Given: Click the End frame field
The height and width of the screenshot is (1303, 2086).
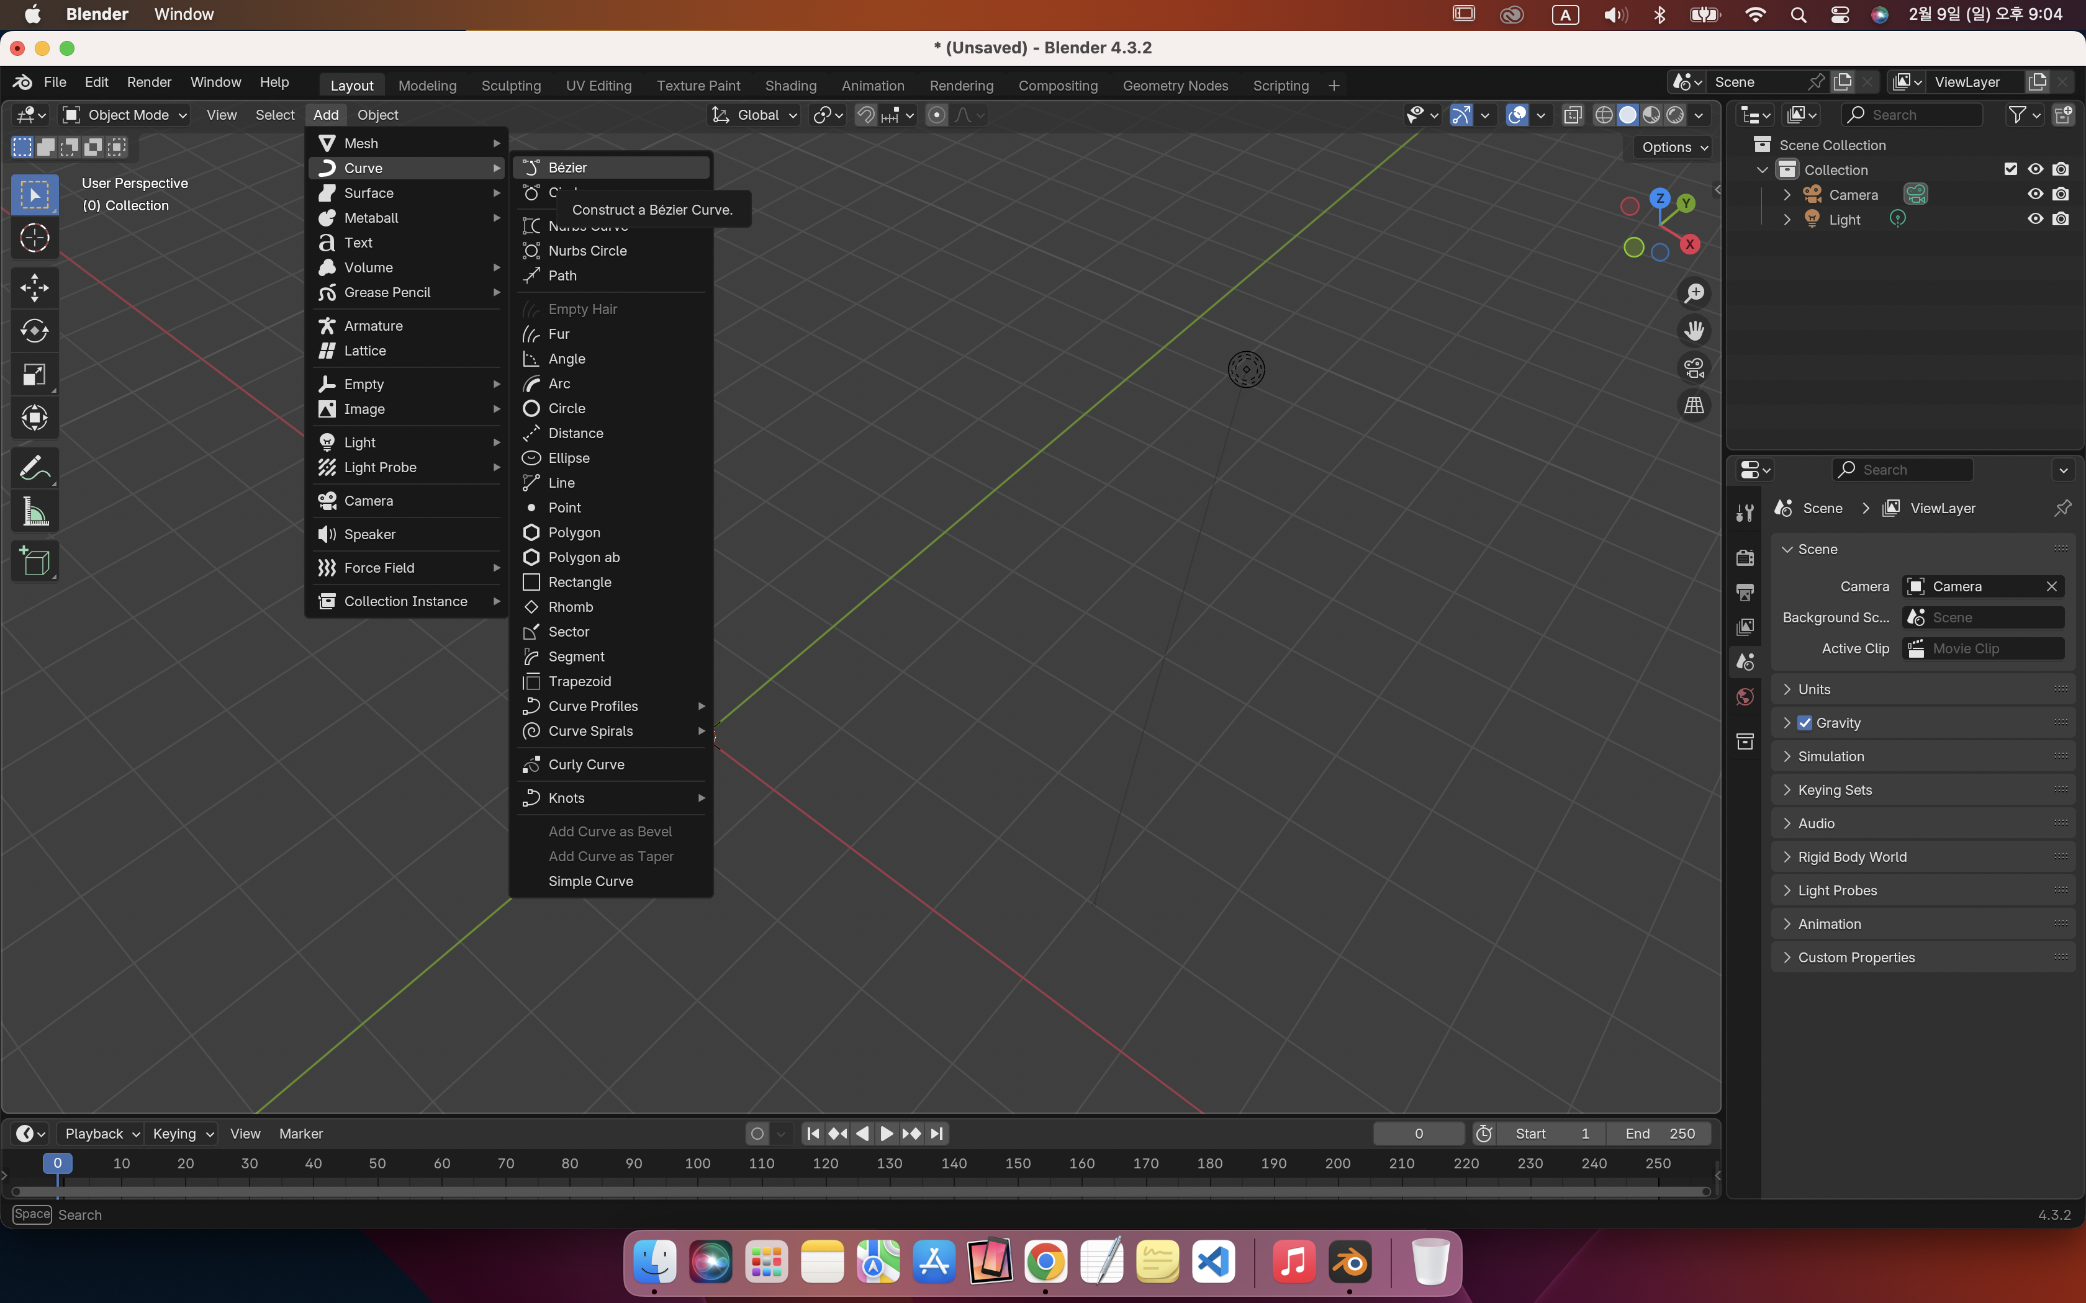Looking at the screenshot, I should tap(1660, 1133).
